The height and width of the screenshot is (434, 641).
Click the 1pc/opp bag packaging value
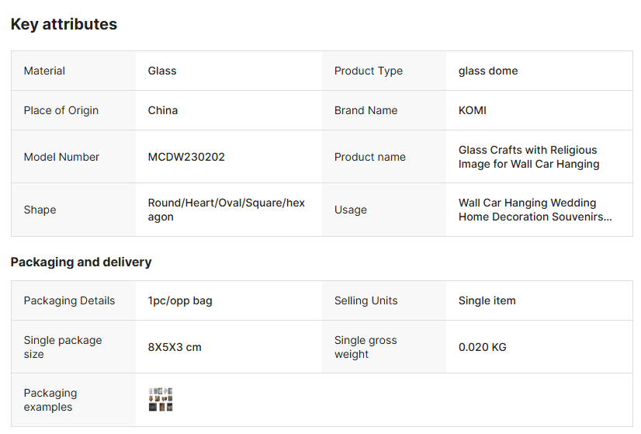180,300
